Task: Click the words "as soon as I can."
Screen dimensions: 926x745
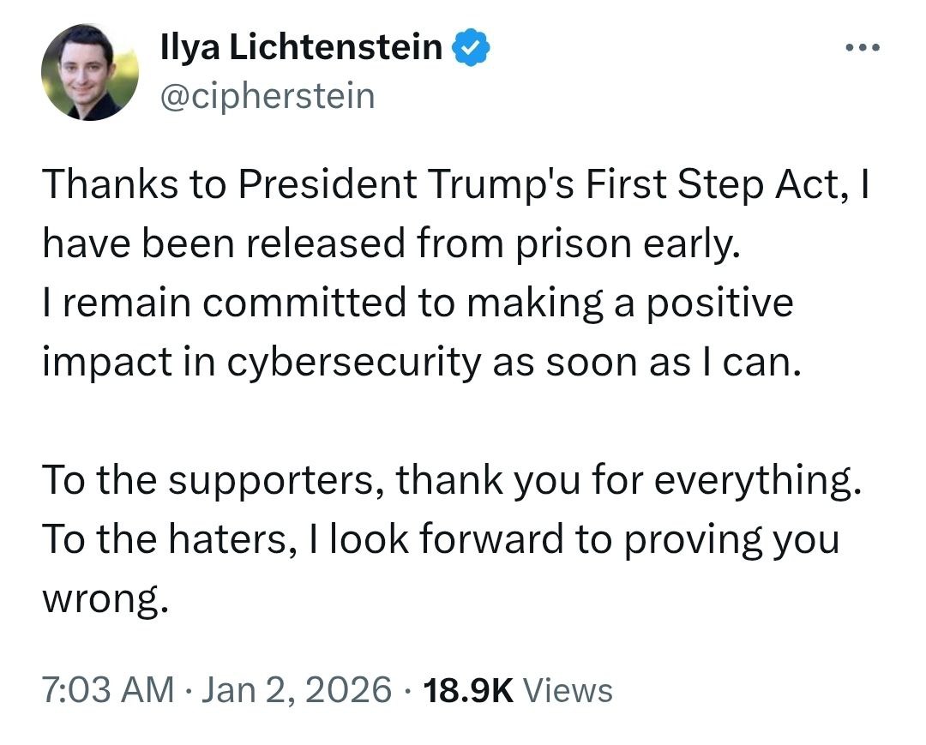Action: (x=646, y=362)
